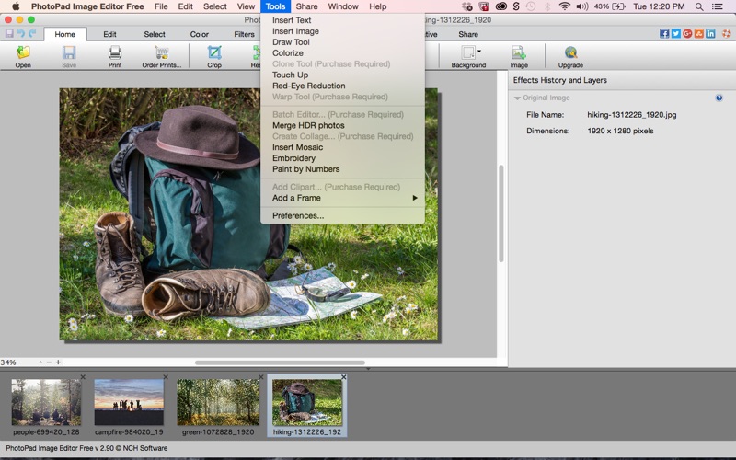Open the help icon in Effects panel
Screen dimensions: 736x460
719,98
